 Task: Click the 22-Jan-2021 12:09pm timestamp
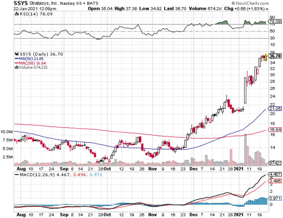(x=35, y=9)
